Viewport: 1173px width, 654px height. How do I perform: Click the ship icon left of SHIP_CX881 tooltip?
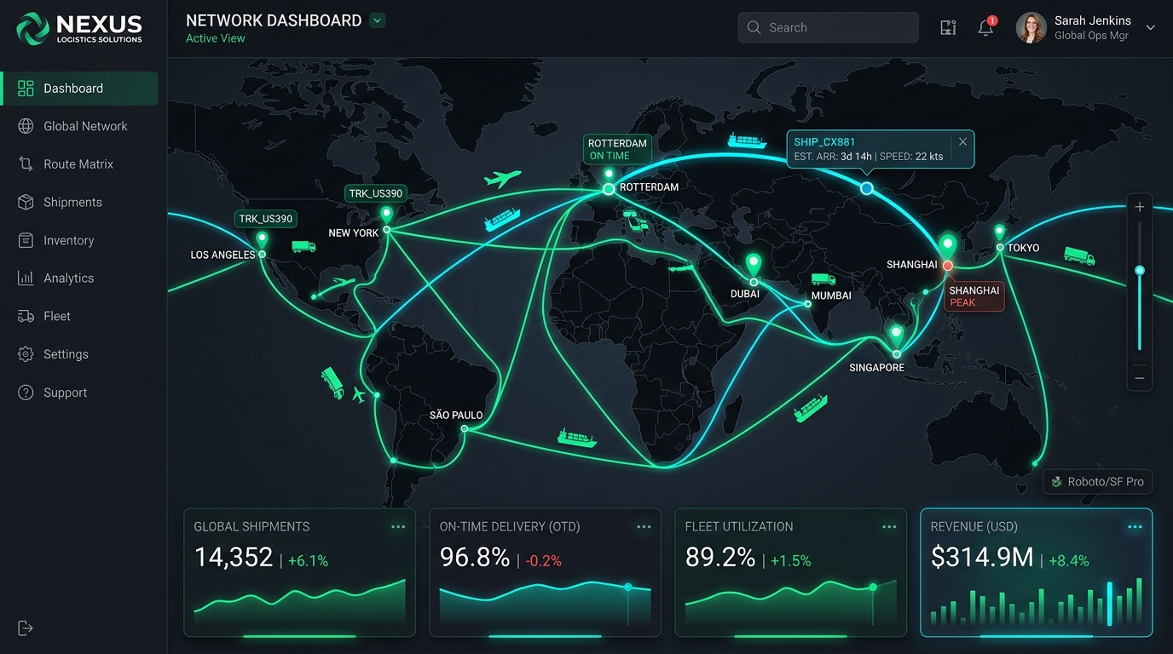(747, 141)
